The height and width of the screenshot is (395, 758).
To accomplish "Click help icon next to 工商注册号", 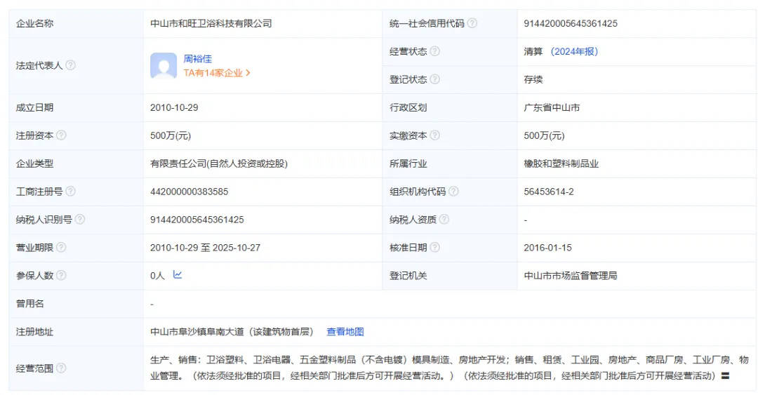I will (70, 192).
